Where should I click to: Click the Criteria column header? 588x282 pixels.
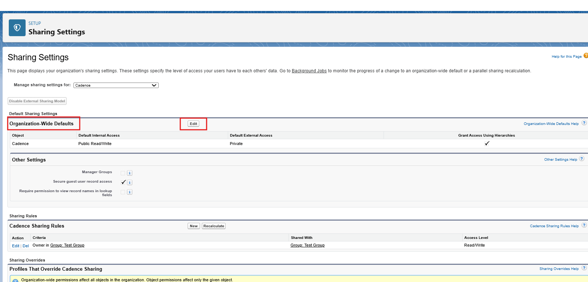pos(39,237)
